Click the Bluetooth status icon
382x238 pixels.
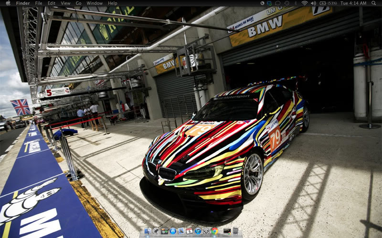(296, 3)
